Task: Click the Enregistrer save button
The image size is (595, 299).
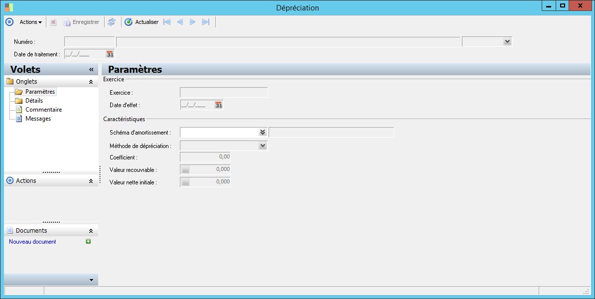Action: (x=81, y=22)
